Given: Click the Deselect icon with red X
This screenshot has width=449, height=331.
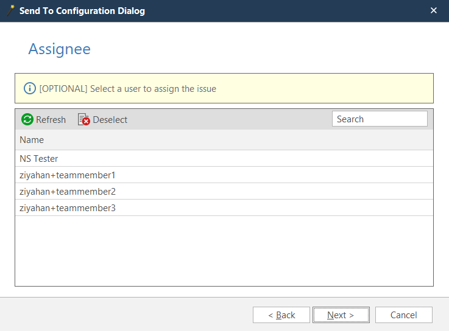Looking at the screenshot, I should click(x=84, y=120).
